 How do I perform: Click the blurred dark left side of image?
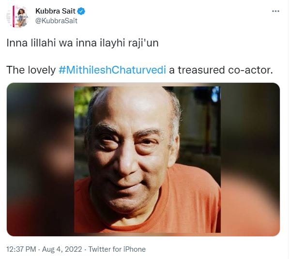41,159
